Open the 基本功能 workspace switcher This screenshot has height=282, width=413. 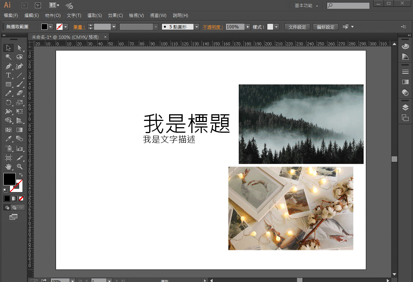306,6
